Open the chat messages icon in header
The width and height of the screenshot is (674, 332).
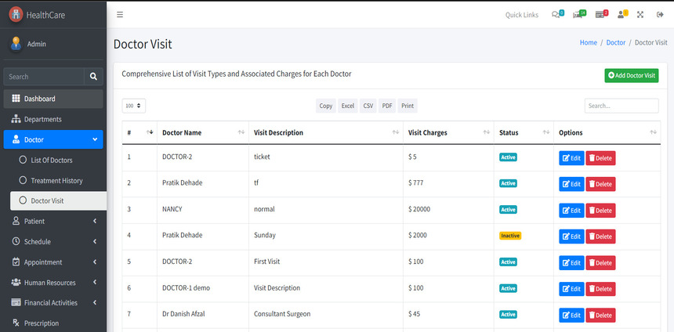(x=556, y=15)
